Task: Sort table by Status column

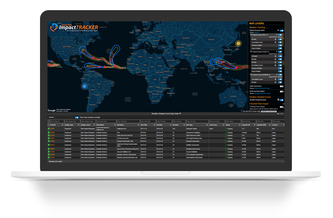Action: [x=240, y=125]
